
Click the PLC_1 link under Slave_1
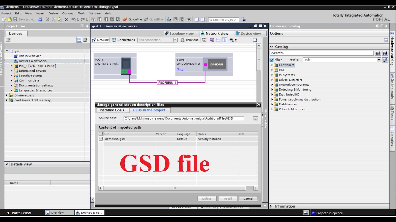(180, 69)
